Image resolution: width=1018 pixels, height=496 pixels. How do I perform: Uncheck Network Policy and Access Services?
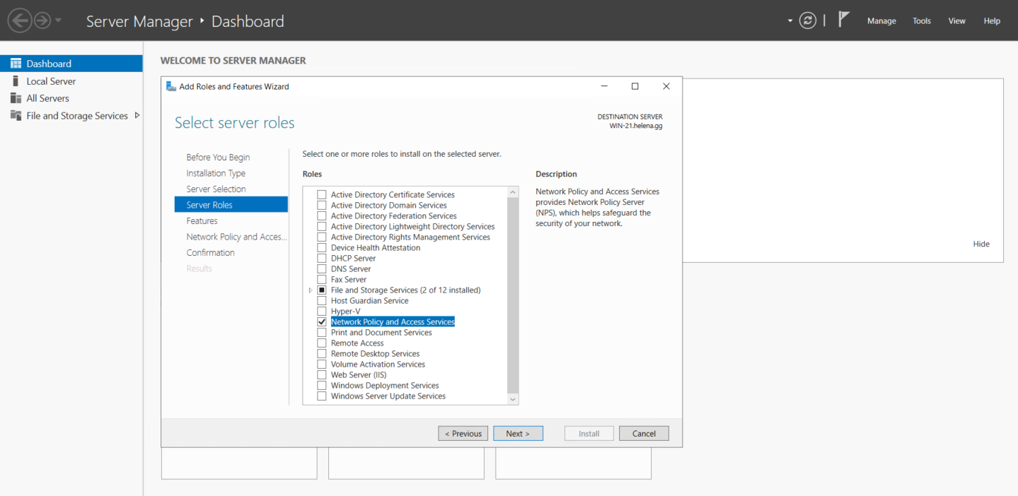click(x=322, y=322)
